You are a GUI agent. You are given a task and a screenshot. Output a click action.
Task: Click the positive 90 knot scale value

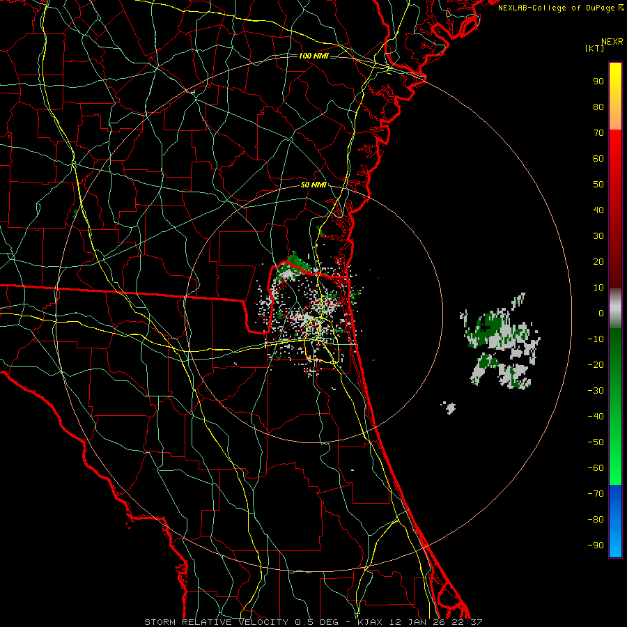(598, 82)
